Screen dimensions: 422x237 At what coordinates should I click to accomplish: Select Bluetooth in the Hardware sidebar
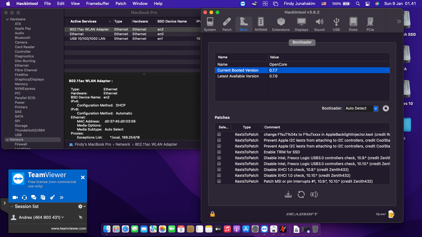tap(23, 38)
